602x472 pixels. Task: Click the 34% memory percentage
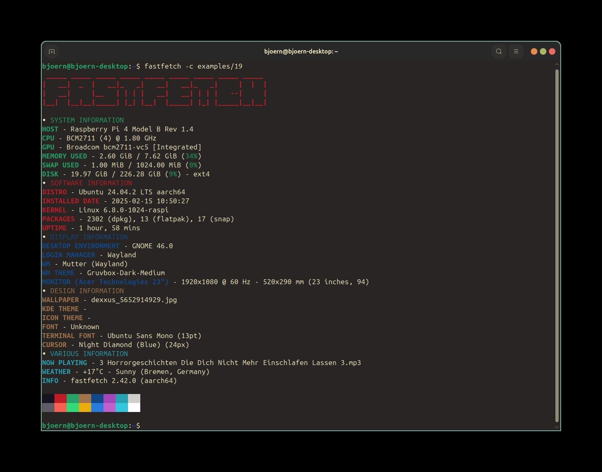(x=191, y=156)
